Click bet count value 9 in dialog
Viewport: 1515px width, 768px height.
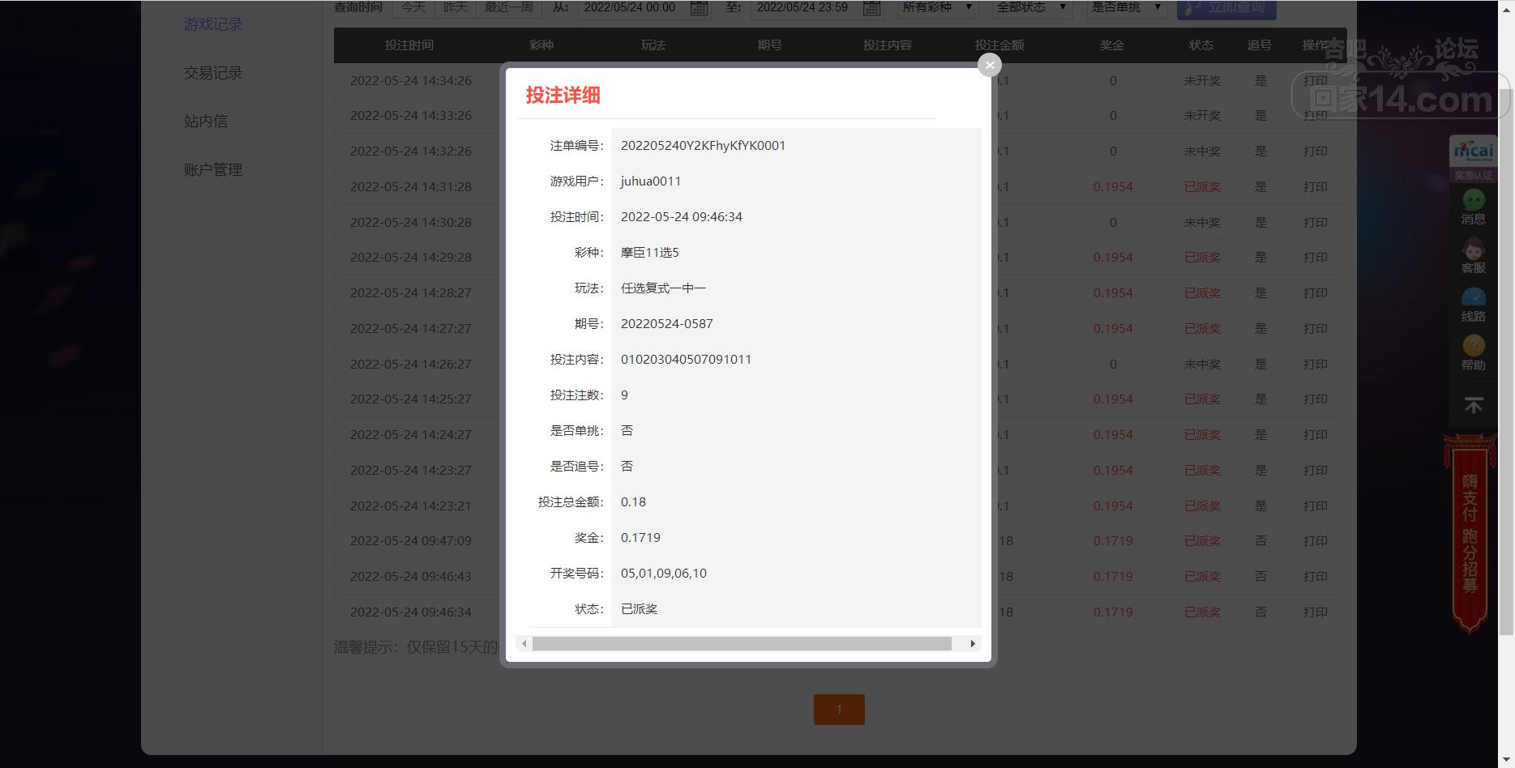pyautogui.click(x=624, y=395)
